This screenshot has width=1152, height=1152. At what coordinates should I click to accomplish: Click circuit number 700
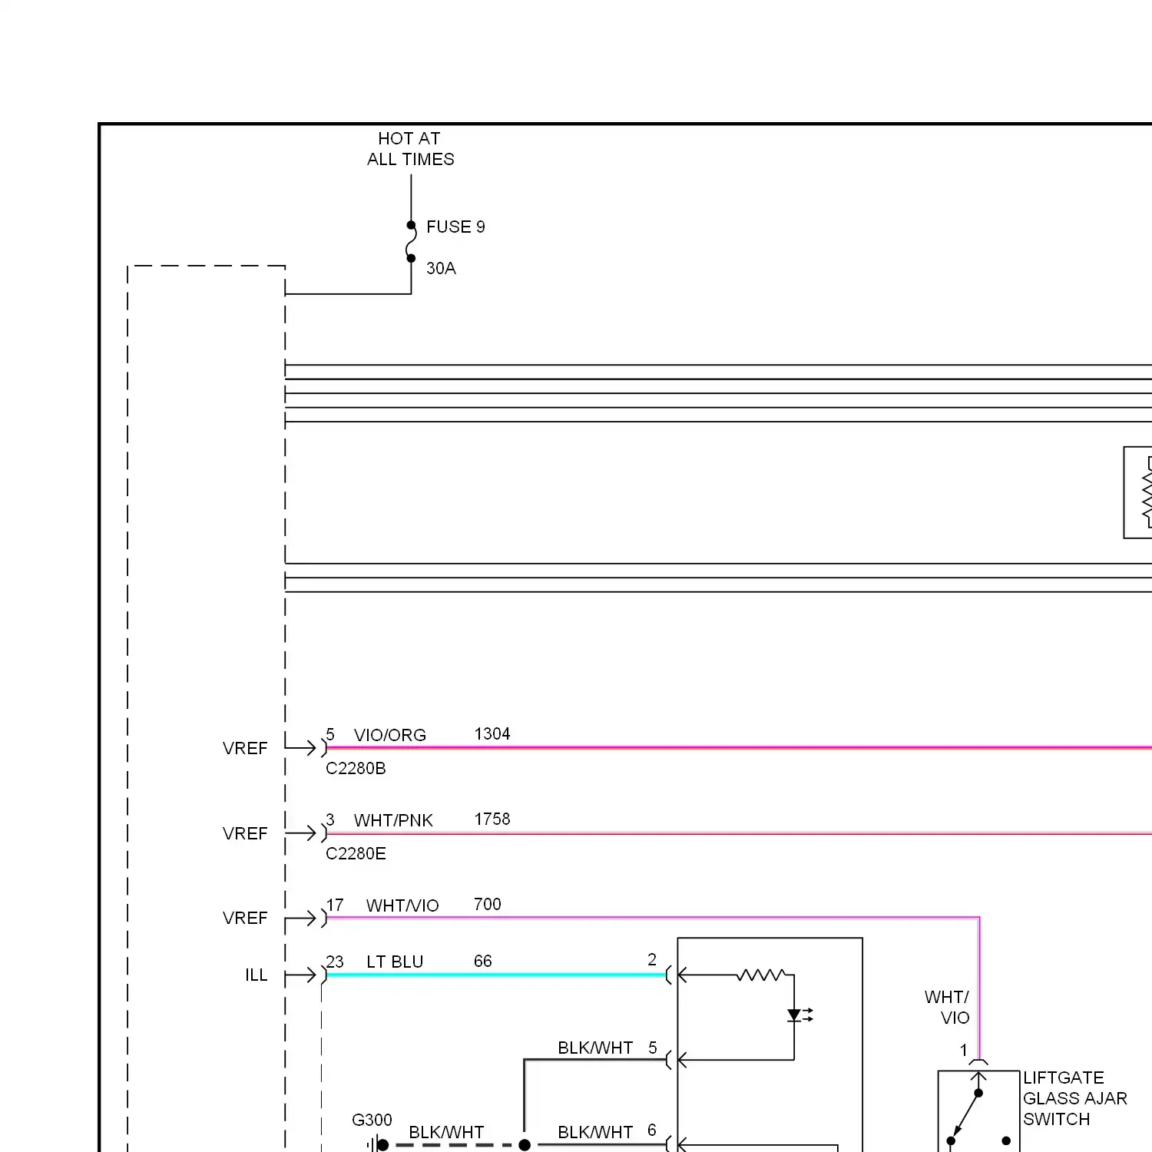487,904
